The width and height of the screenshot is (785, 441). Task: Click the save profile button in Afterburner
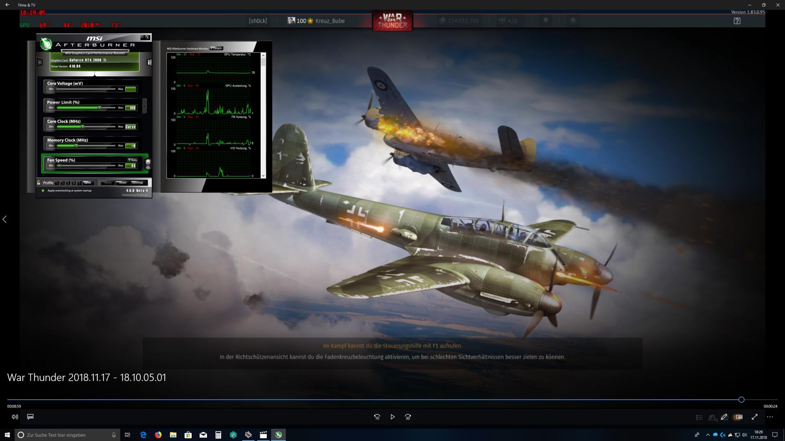point(87,183)
